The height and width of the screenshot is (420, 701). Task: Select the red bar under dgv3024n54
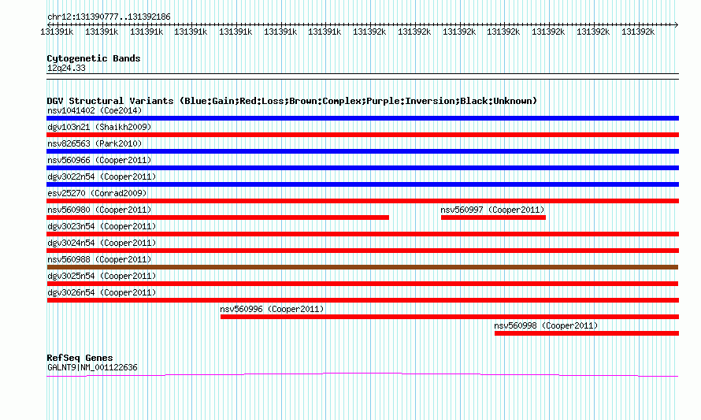(362, 251)
